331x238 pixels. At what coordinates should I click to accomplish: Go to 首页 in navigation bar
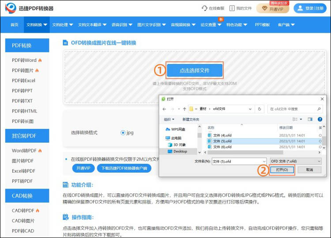[x=15, y=25]
